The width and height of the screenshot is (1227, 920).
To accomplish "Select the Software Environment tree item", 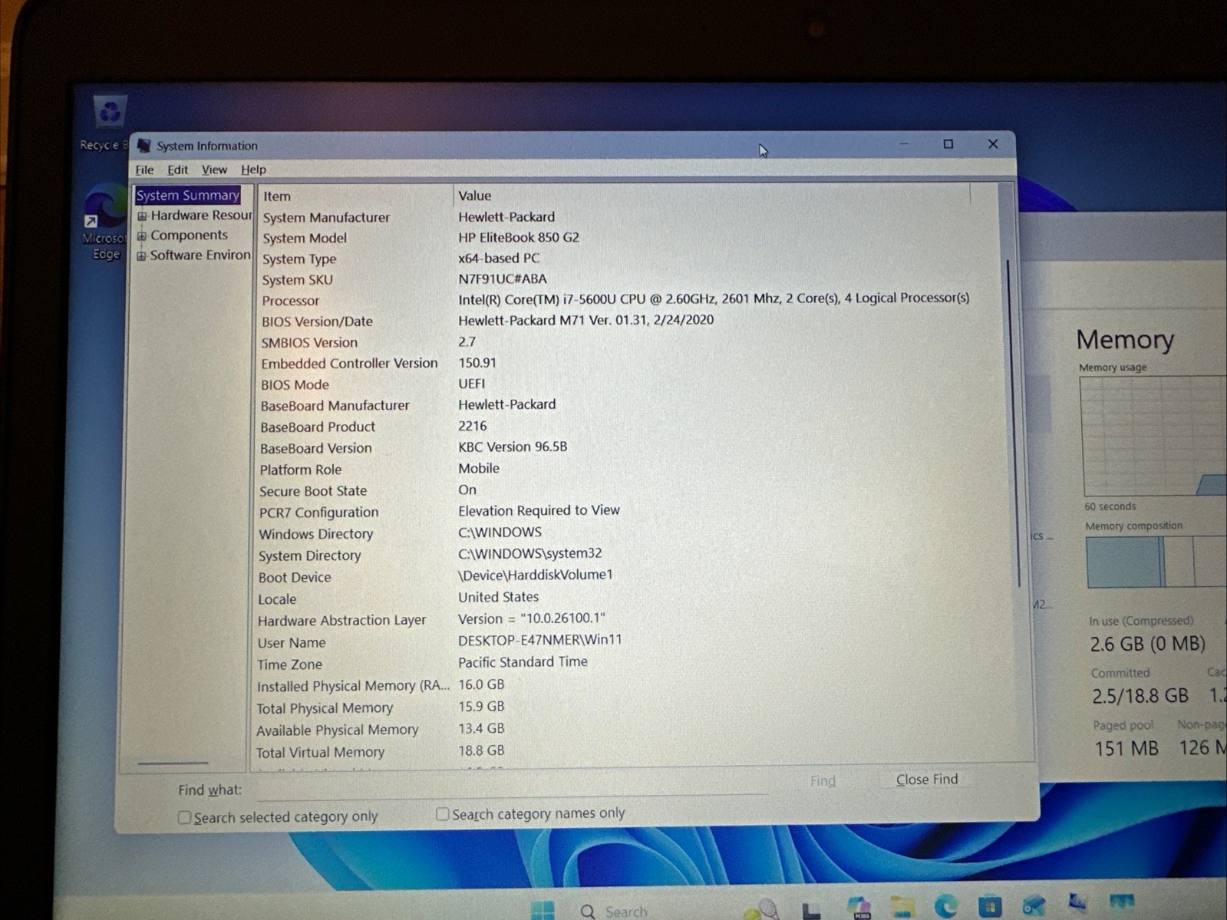I will (x=200, y=256).
